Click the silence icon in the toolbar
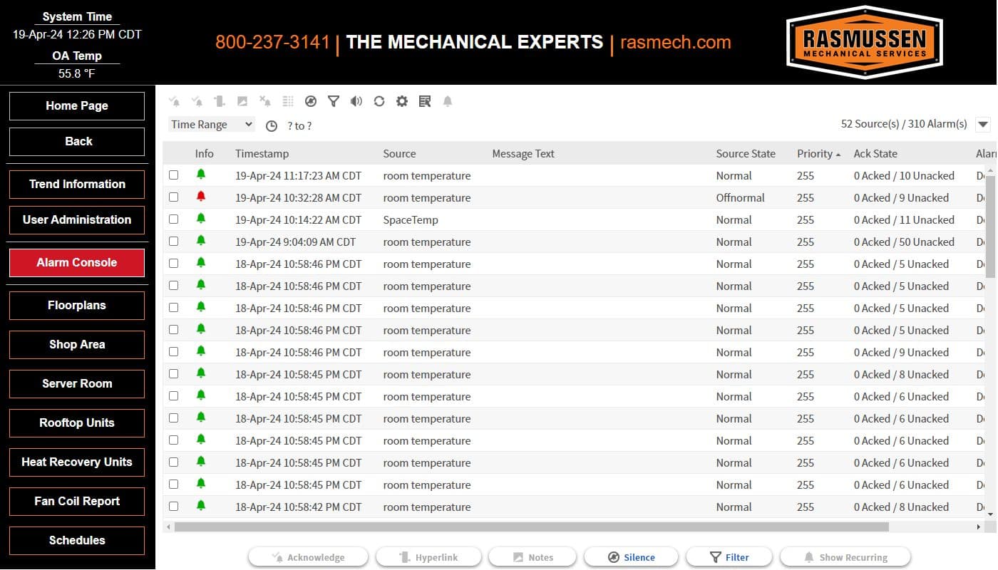The image size is (998, 570). [311, 101]
